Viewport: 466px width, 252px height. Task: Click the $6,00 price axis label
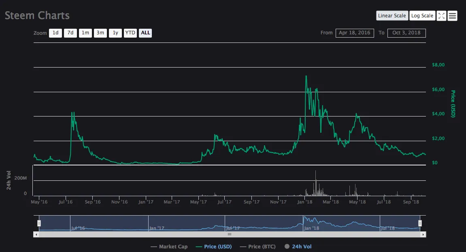[438, 89]
